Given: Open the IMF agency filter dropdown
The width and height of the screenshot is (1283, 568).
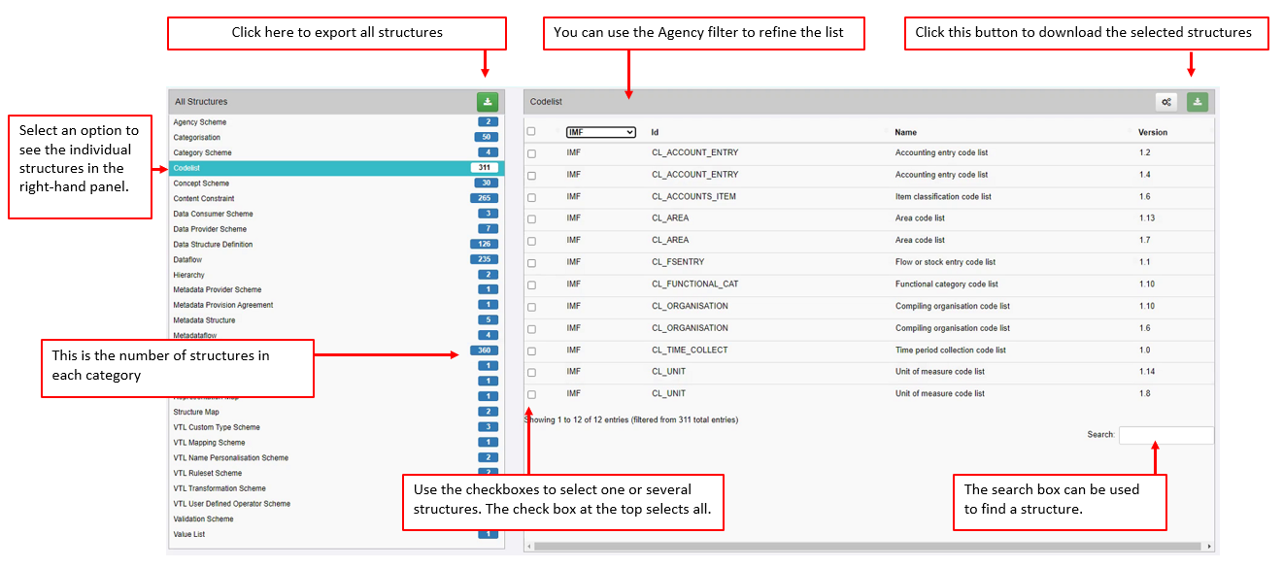Looking at the screenshot, I should (600, 132).
